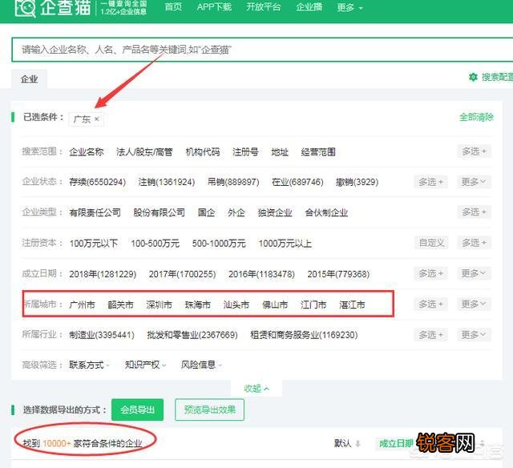Filter by 有限责任公司 type
Image resolution: width=513 pixels, height=468 pixels.
[95, 212]
